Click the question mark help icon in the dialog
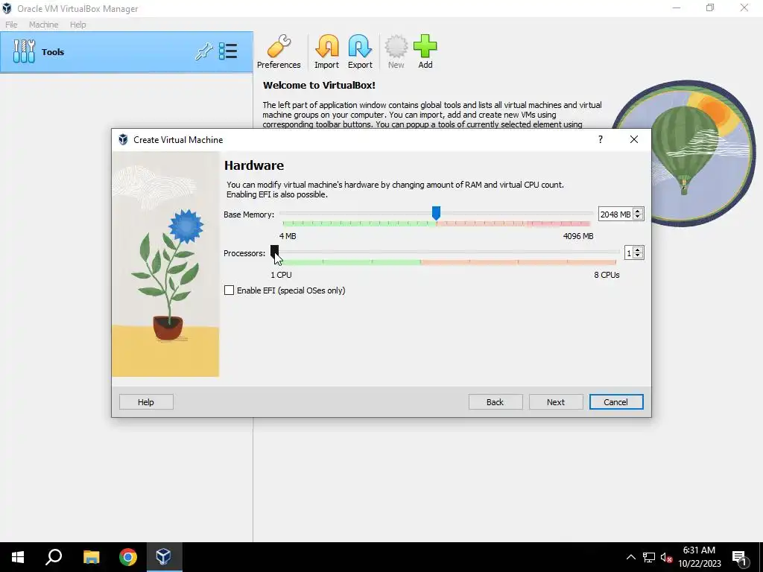This screenshot has width=763, height=572. click(601, 139)
